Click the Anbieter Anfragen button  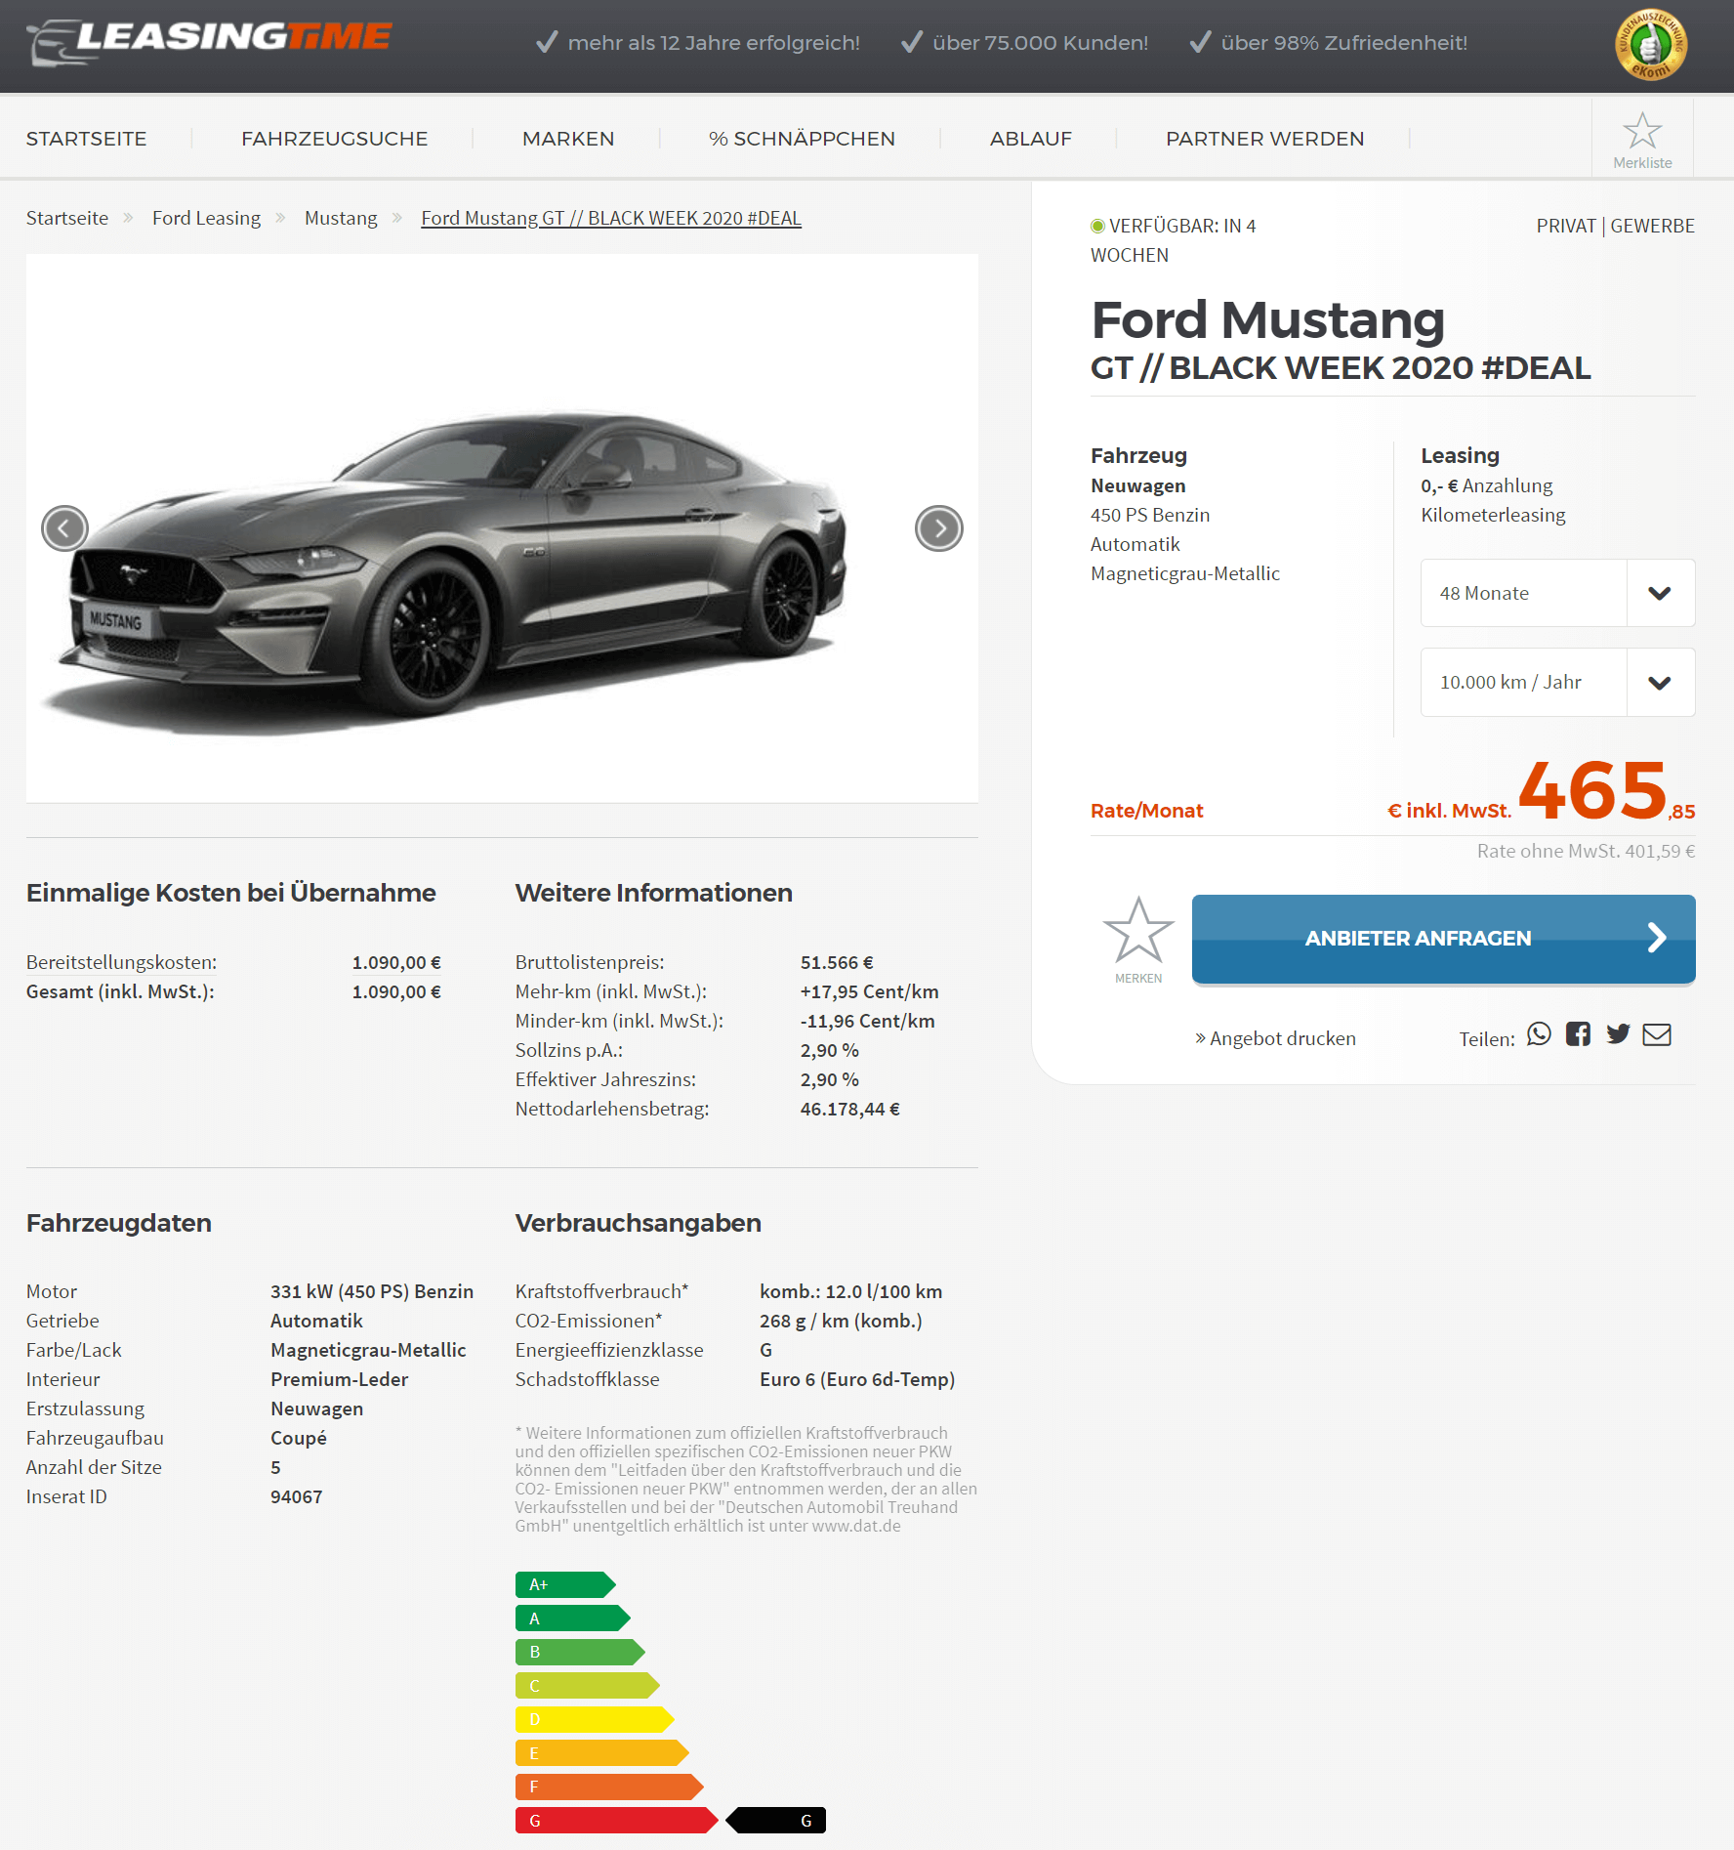1443,939
